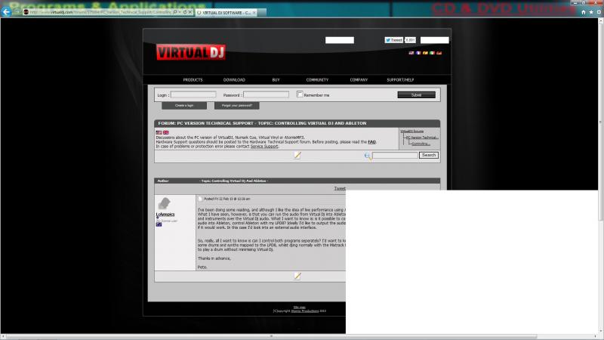Select the VIRTUAL DJ SOFTWARE browser tab

pos(226,13)
